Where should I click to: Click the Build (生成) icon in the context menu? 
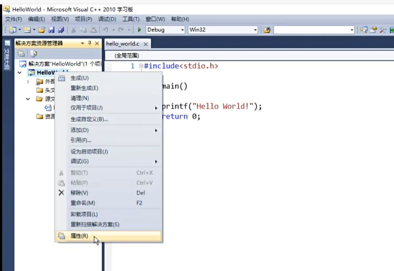62,78
